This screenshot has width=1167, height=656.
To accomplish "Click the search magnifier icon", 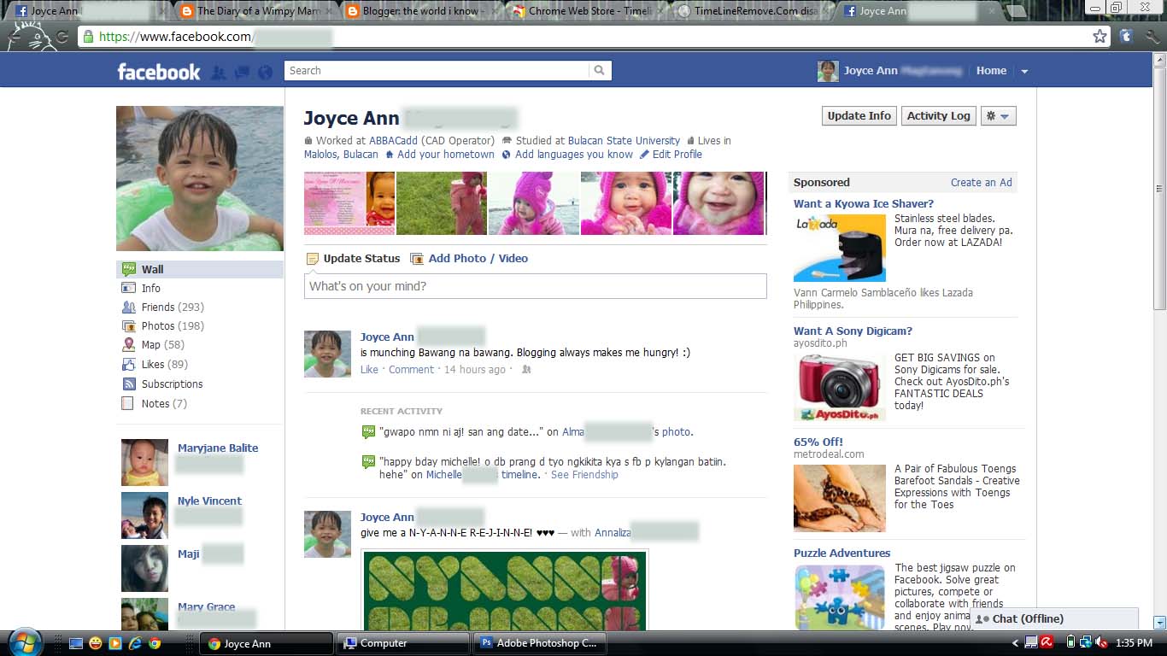I will [599, 70].
